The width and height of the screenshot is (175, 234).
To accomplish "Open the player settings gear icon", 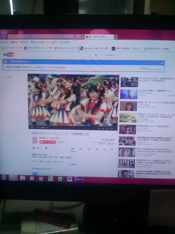I will 107,128.
